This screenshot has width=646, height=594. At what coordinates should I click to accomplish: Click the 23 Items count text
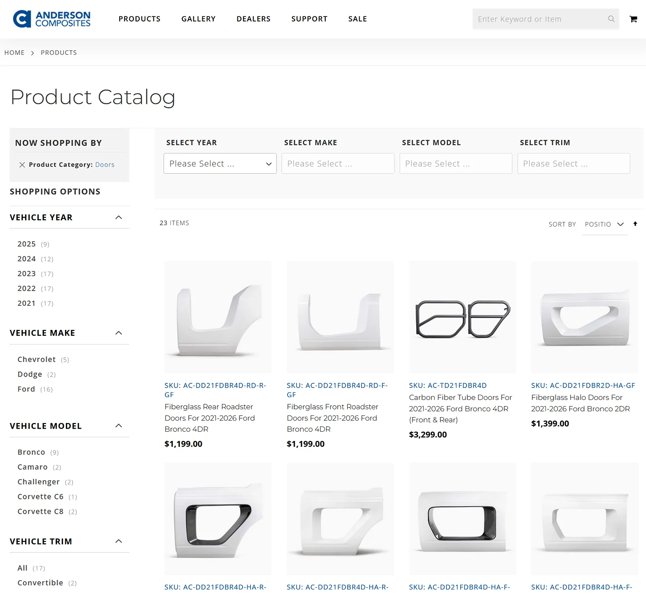point(174,223)
